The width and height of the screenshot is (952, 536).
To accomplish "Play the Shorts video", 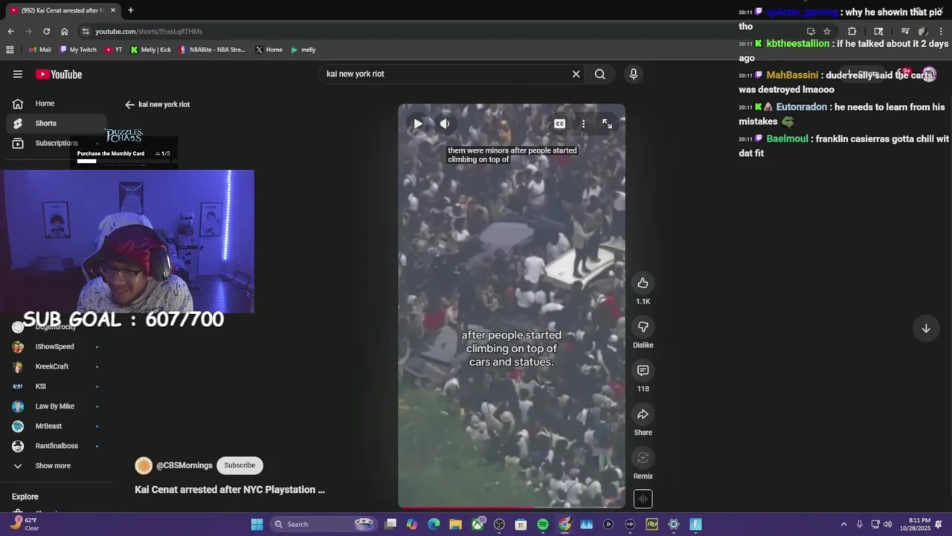I will (x=418, y=124).
